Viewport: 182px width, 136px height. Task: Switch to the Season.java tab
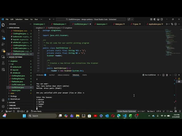click(101, 24)
